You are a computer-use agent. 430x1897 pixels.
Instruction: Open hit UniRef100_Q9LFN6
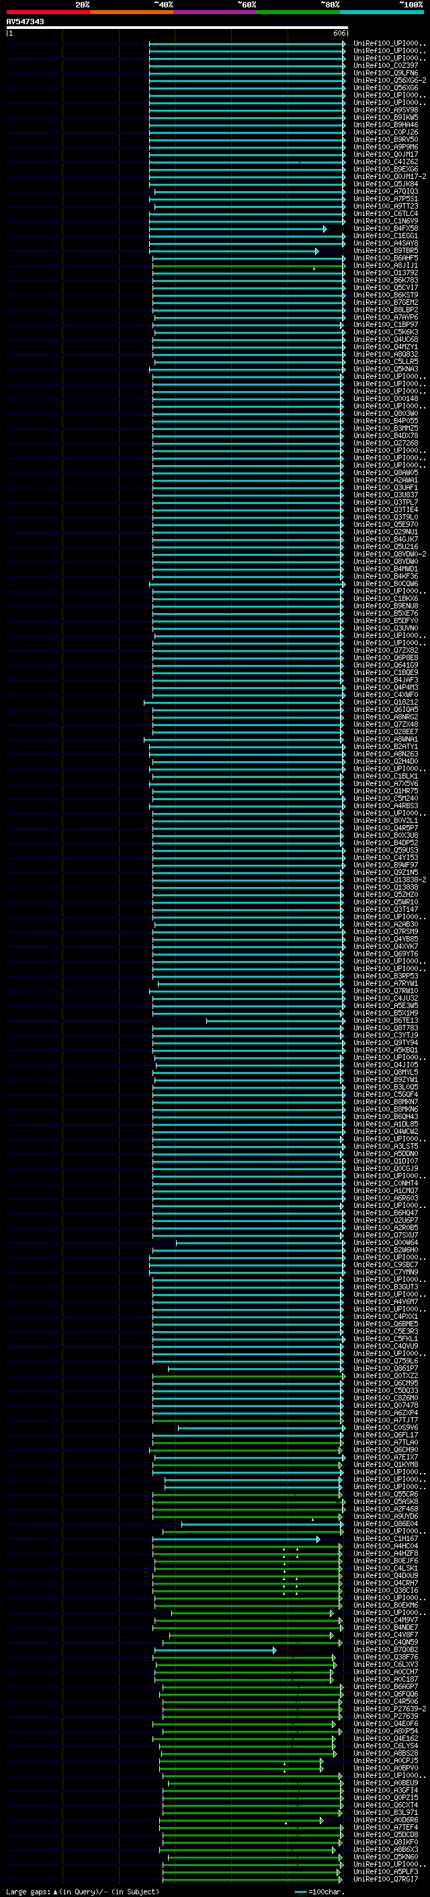[x=386, y=73]
